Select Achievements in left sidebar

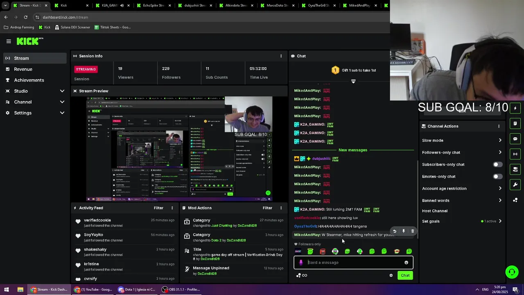click(35, 80)
